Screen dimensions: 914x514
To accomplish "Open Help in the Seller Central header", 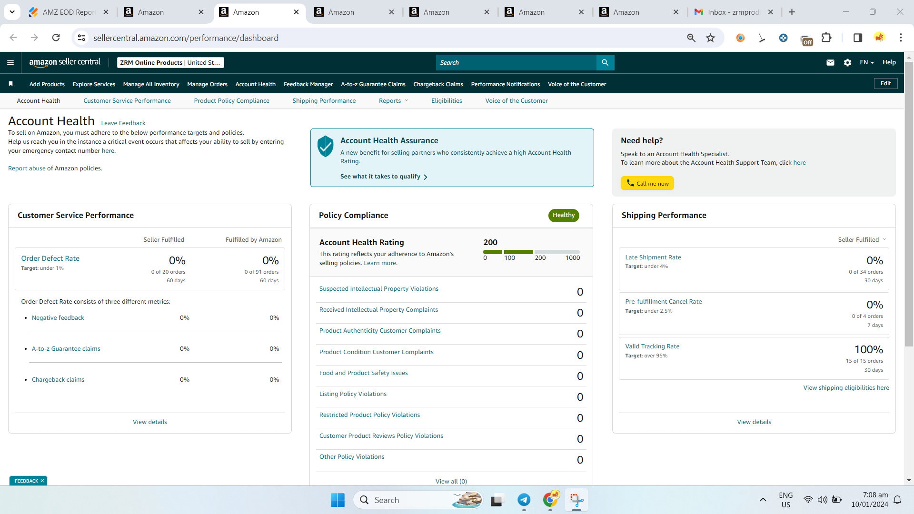I will (x=889, y=62).
